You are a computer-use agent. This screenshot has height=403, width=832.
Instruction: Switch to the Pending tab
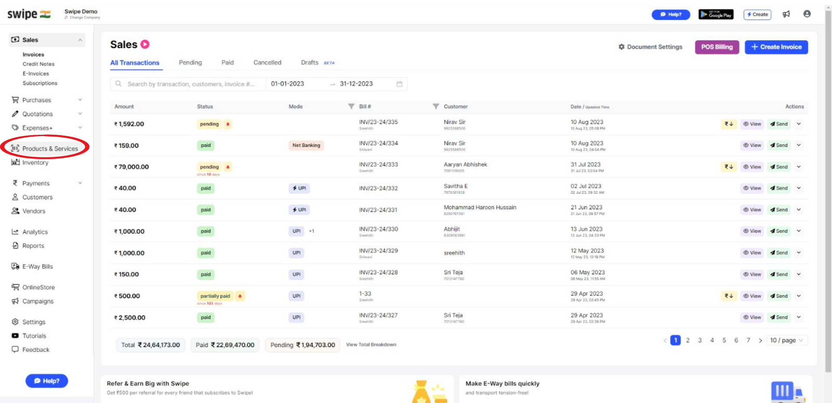coord(190,62)
